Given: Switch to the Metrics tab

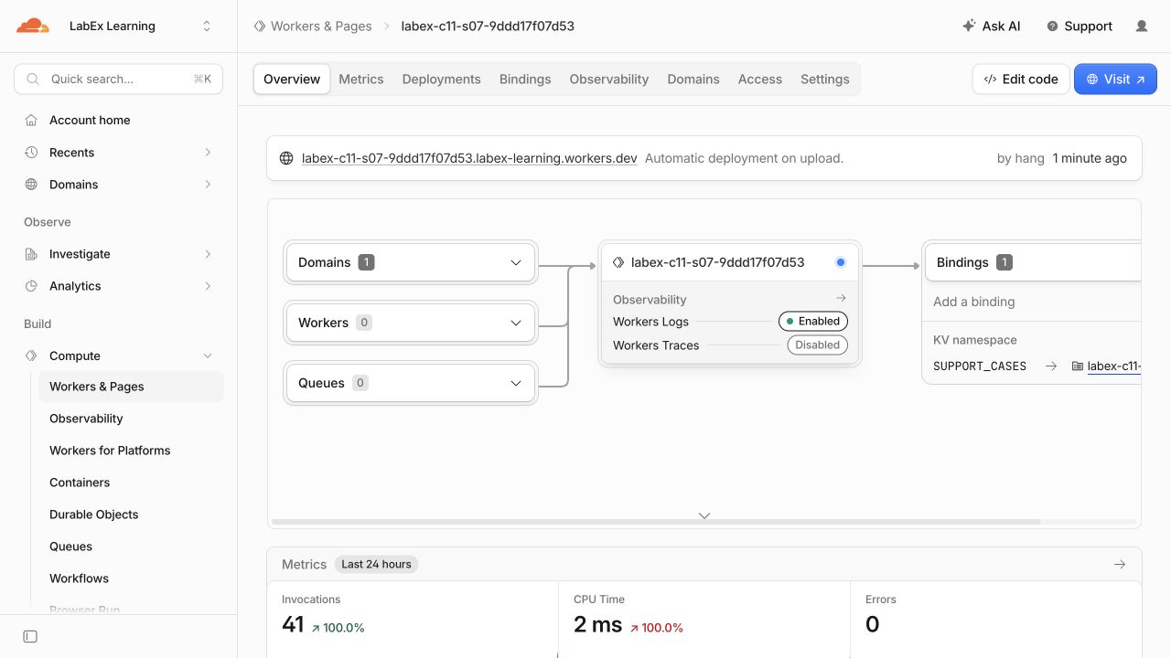Looking at the screenshot, I should tap(361, 80).
